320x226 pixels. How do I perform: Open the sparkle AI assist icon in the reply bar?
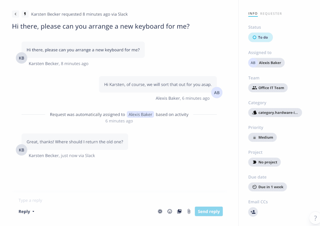[x=160, y=211]
